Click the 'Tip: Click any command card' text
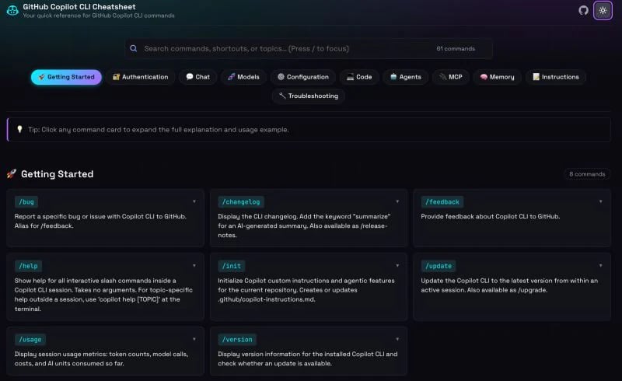Viewport: 622px width, 381px height. coord(159,130)
